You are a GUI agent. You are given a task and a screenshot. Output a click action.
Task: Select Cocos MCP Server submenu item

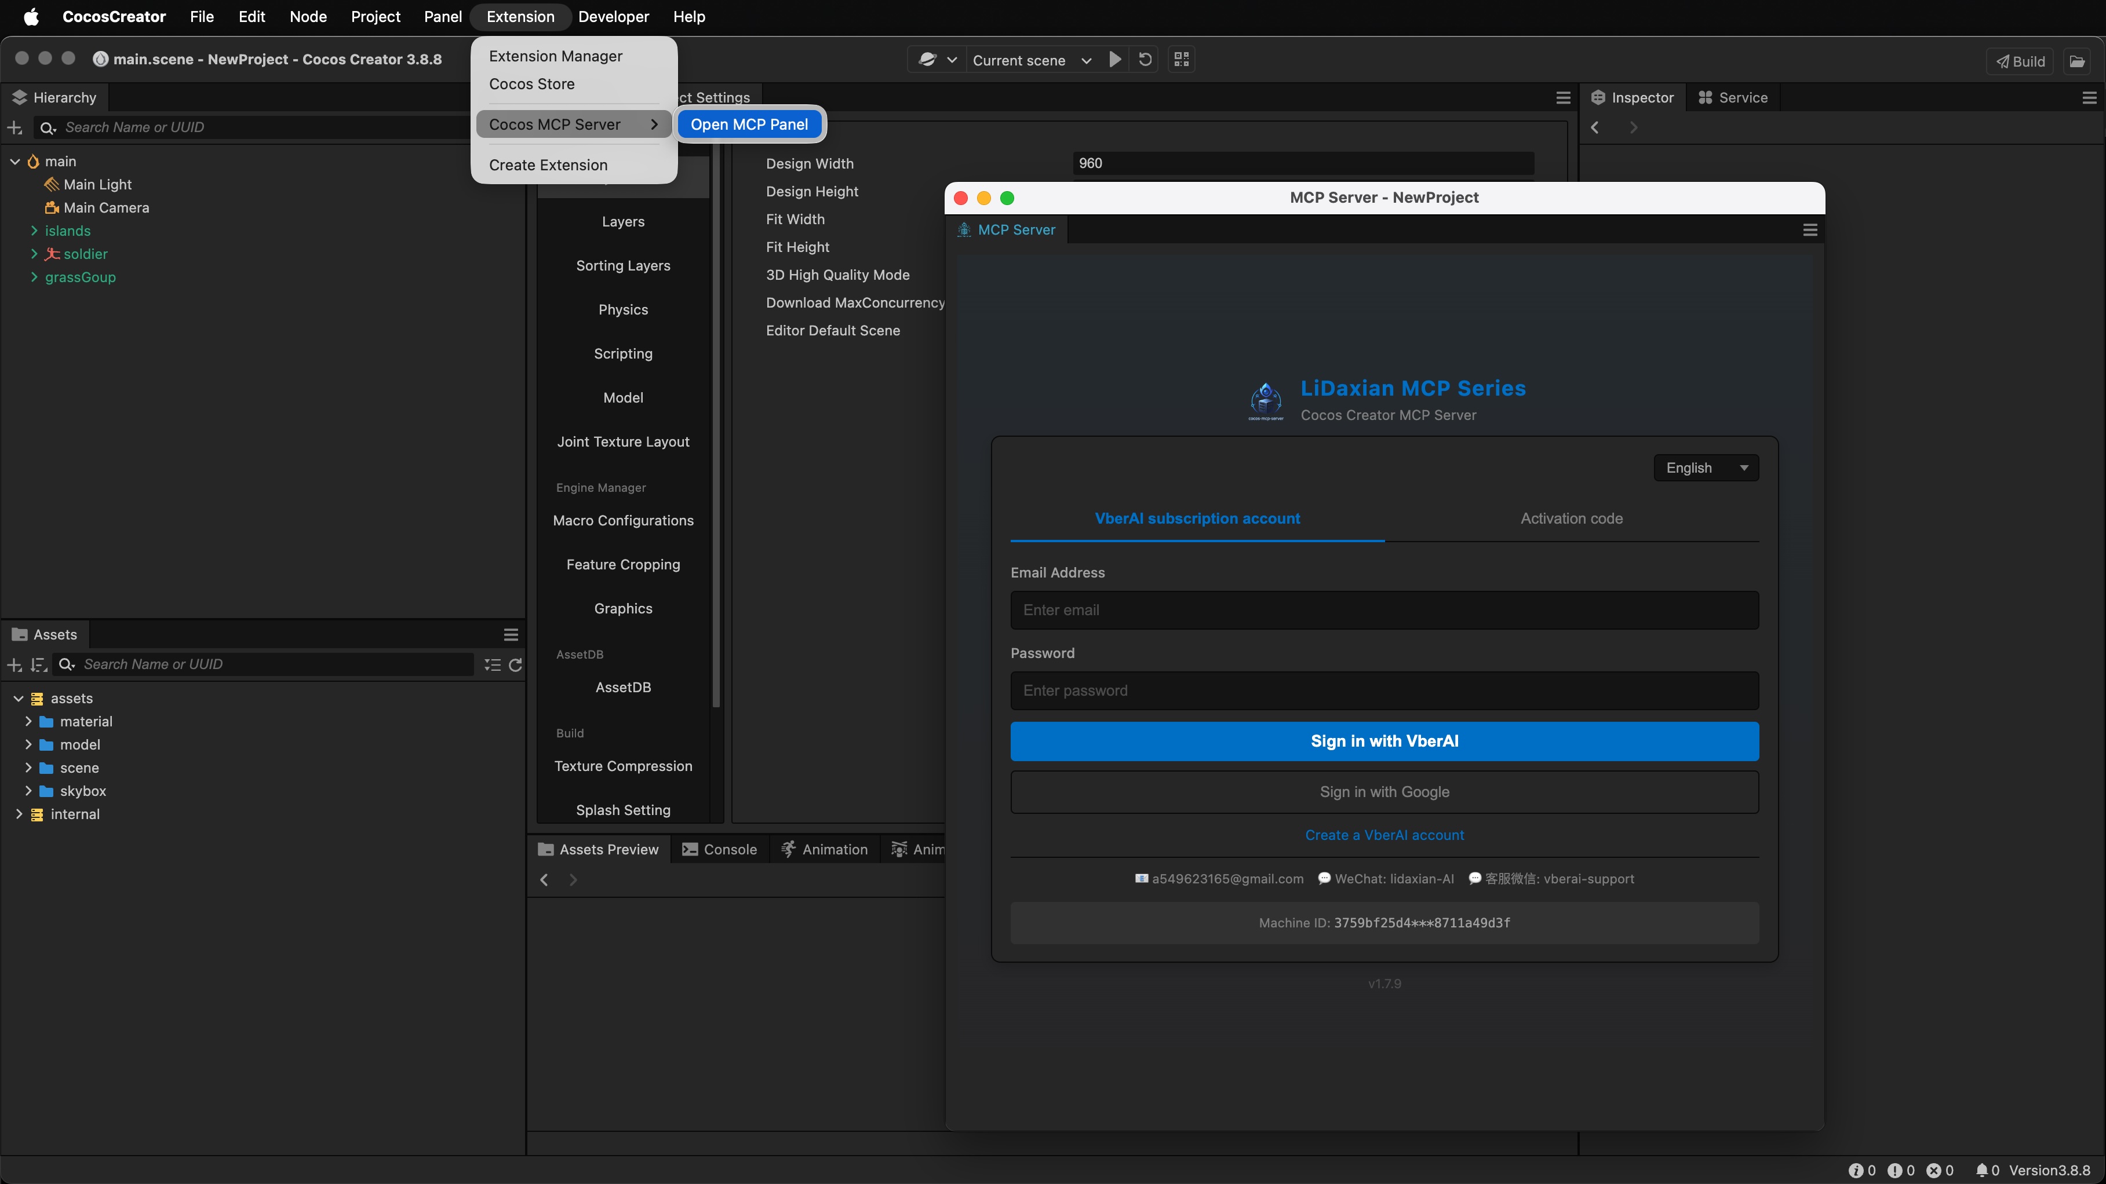pyautogui.click(x=574, y=124)
